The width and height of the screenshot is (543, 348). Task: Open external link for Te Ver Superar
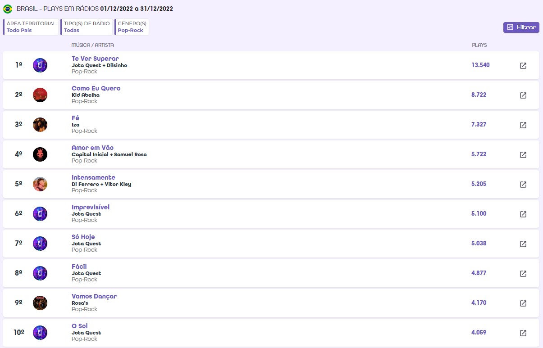[523, 66]
